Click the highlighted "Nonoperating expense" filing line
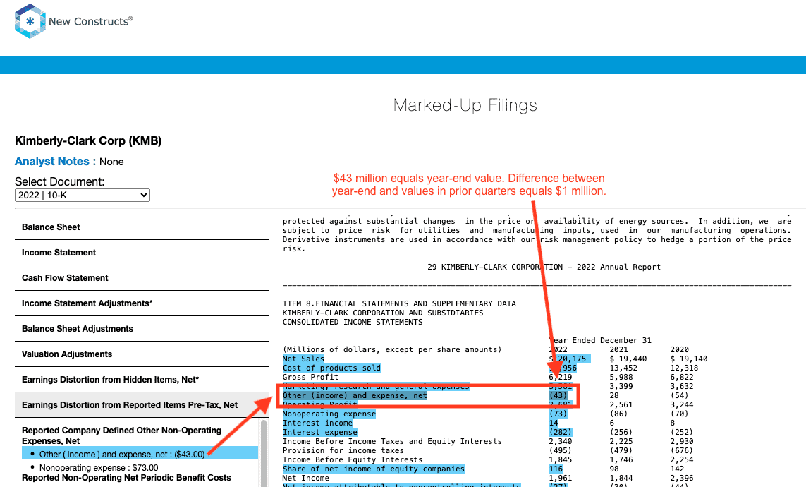The image size is (806, 487). pyautogui.click(x=329, y=414)
